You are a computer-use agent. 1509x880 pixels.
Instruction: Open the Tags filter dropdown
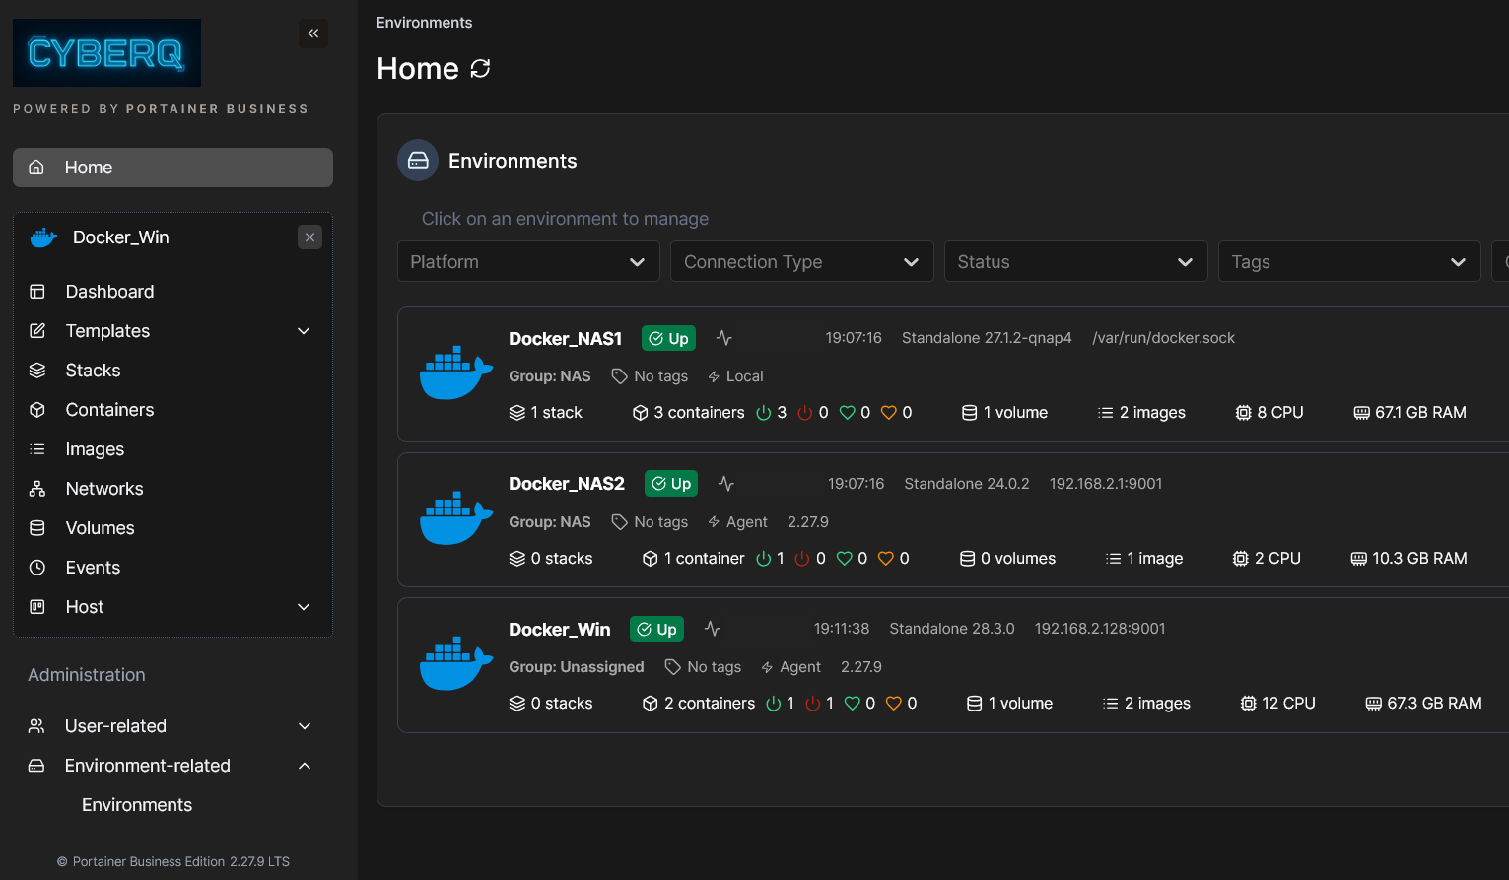1349,262
